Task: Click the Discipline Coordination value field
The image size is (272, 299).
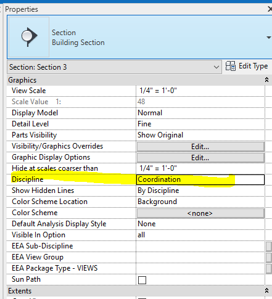Action: 200,179
